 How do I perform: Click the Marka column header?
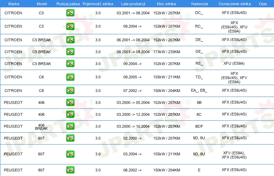[14, 4]
